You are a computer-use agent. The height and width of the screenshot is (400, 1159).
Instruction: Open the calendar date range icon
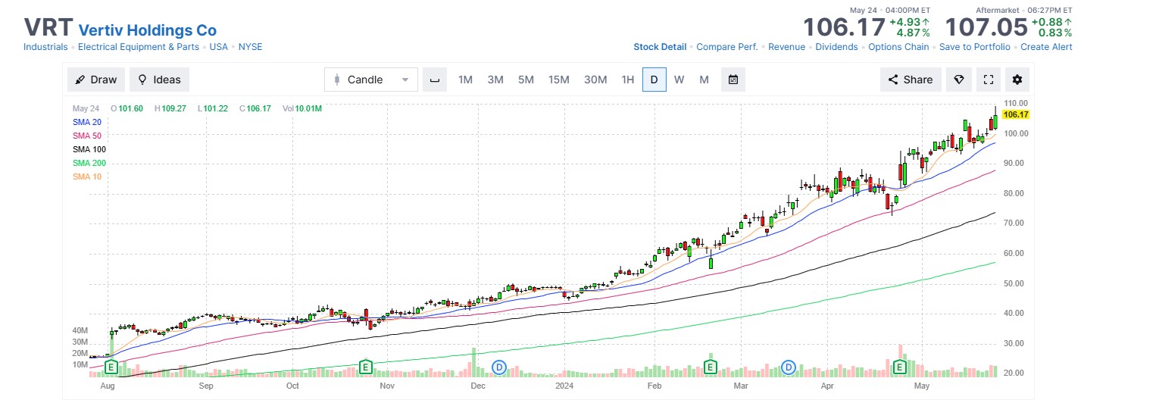733,80
